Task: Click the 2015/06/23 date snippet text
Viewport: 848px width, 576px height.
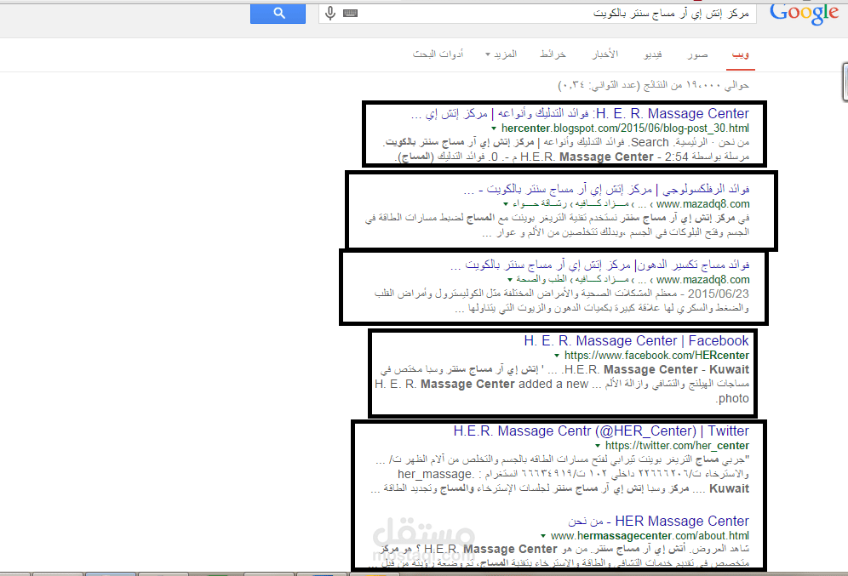Action: click(x=719, y=294)
